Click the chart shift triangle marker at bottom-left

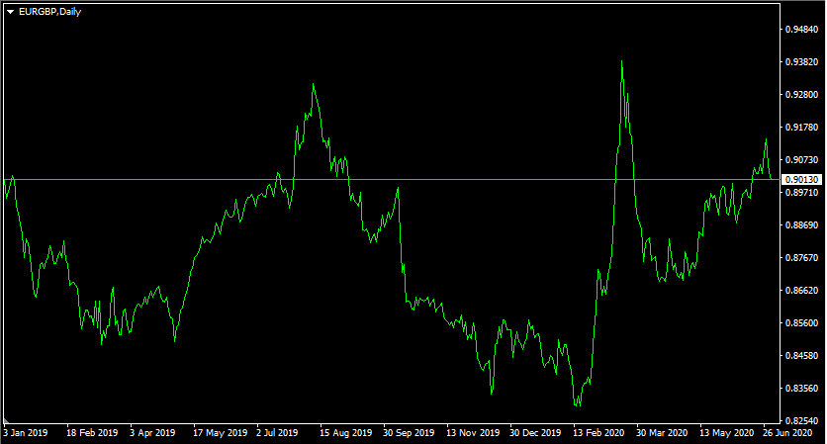[x=6, y=421]
